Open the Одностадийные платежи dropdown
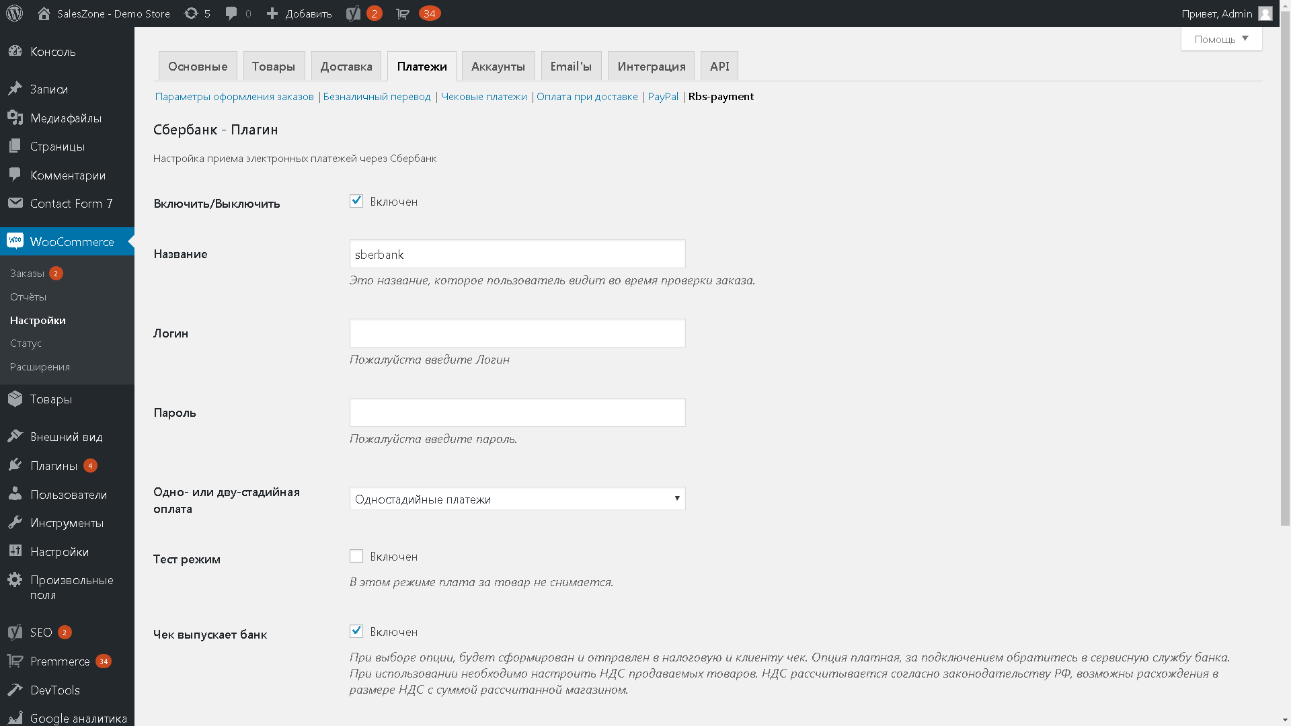 tap(517, 499)
